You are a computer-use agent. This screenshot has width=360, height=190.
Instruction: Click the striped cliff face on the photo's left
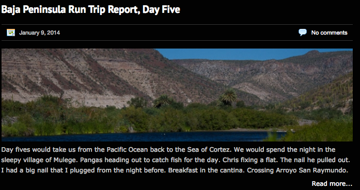coord(76,76)
